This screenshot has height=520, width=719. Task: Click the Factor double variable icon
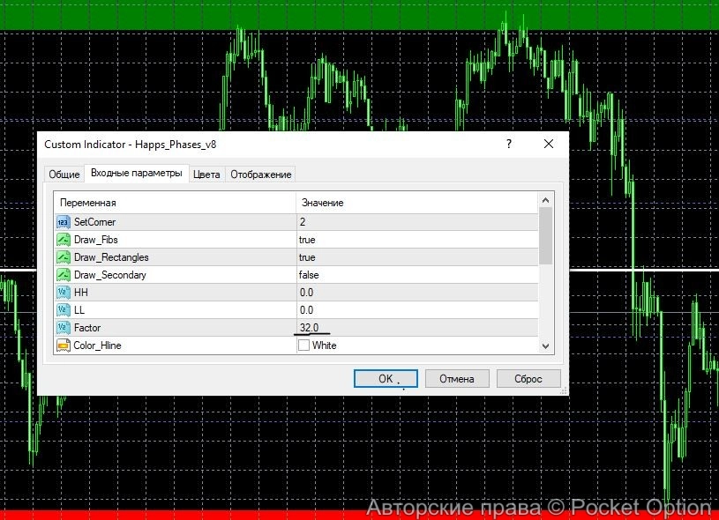tap(64, 328)
